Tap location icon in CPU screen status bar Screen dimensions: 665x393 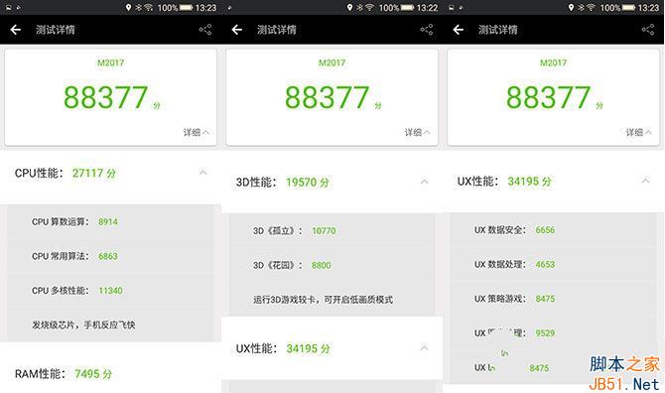point(128,7)
